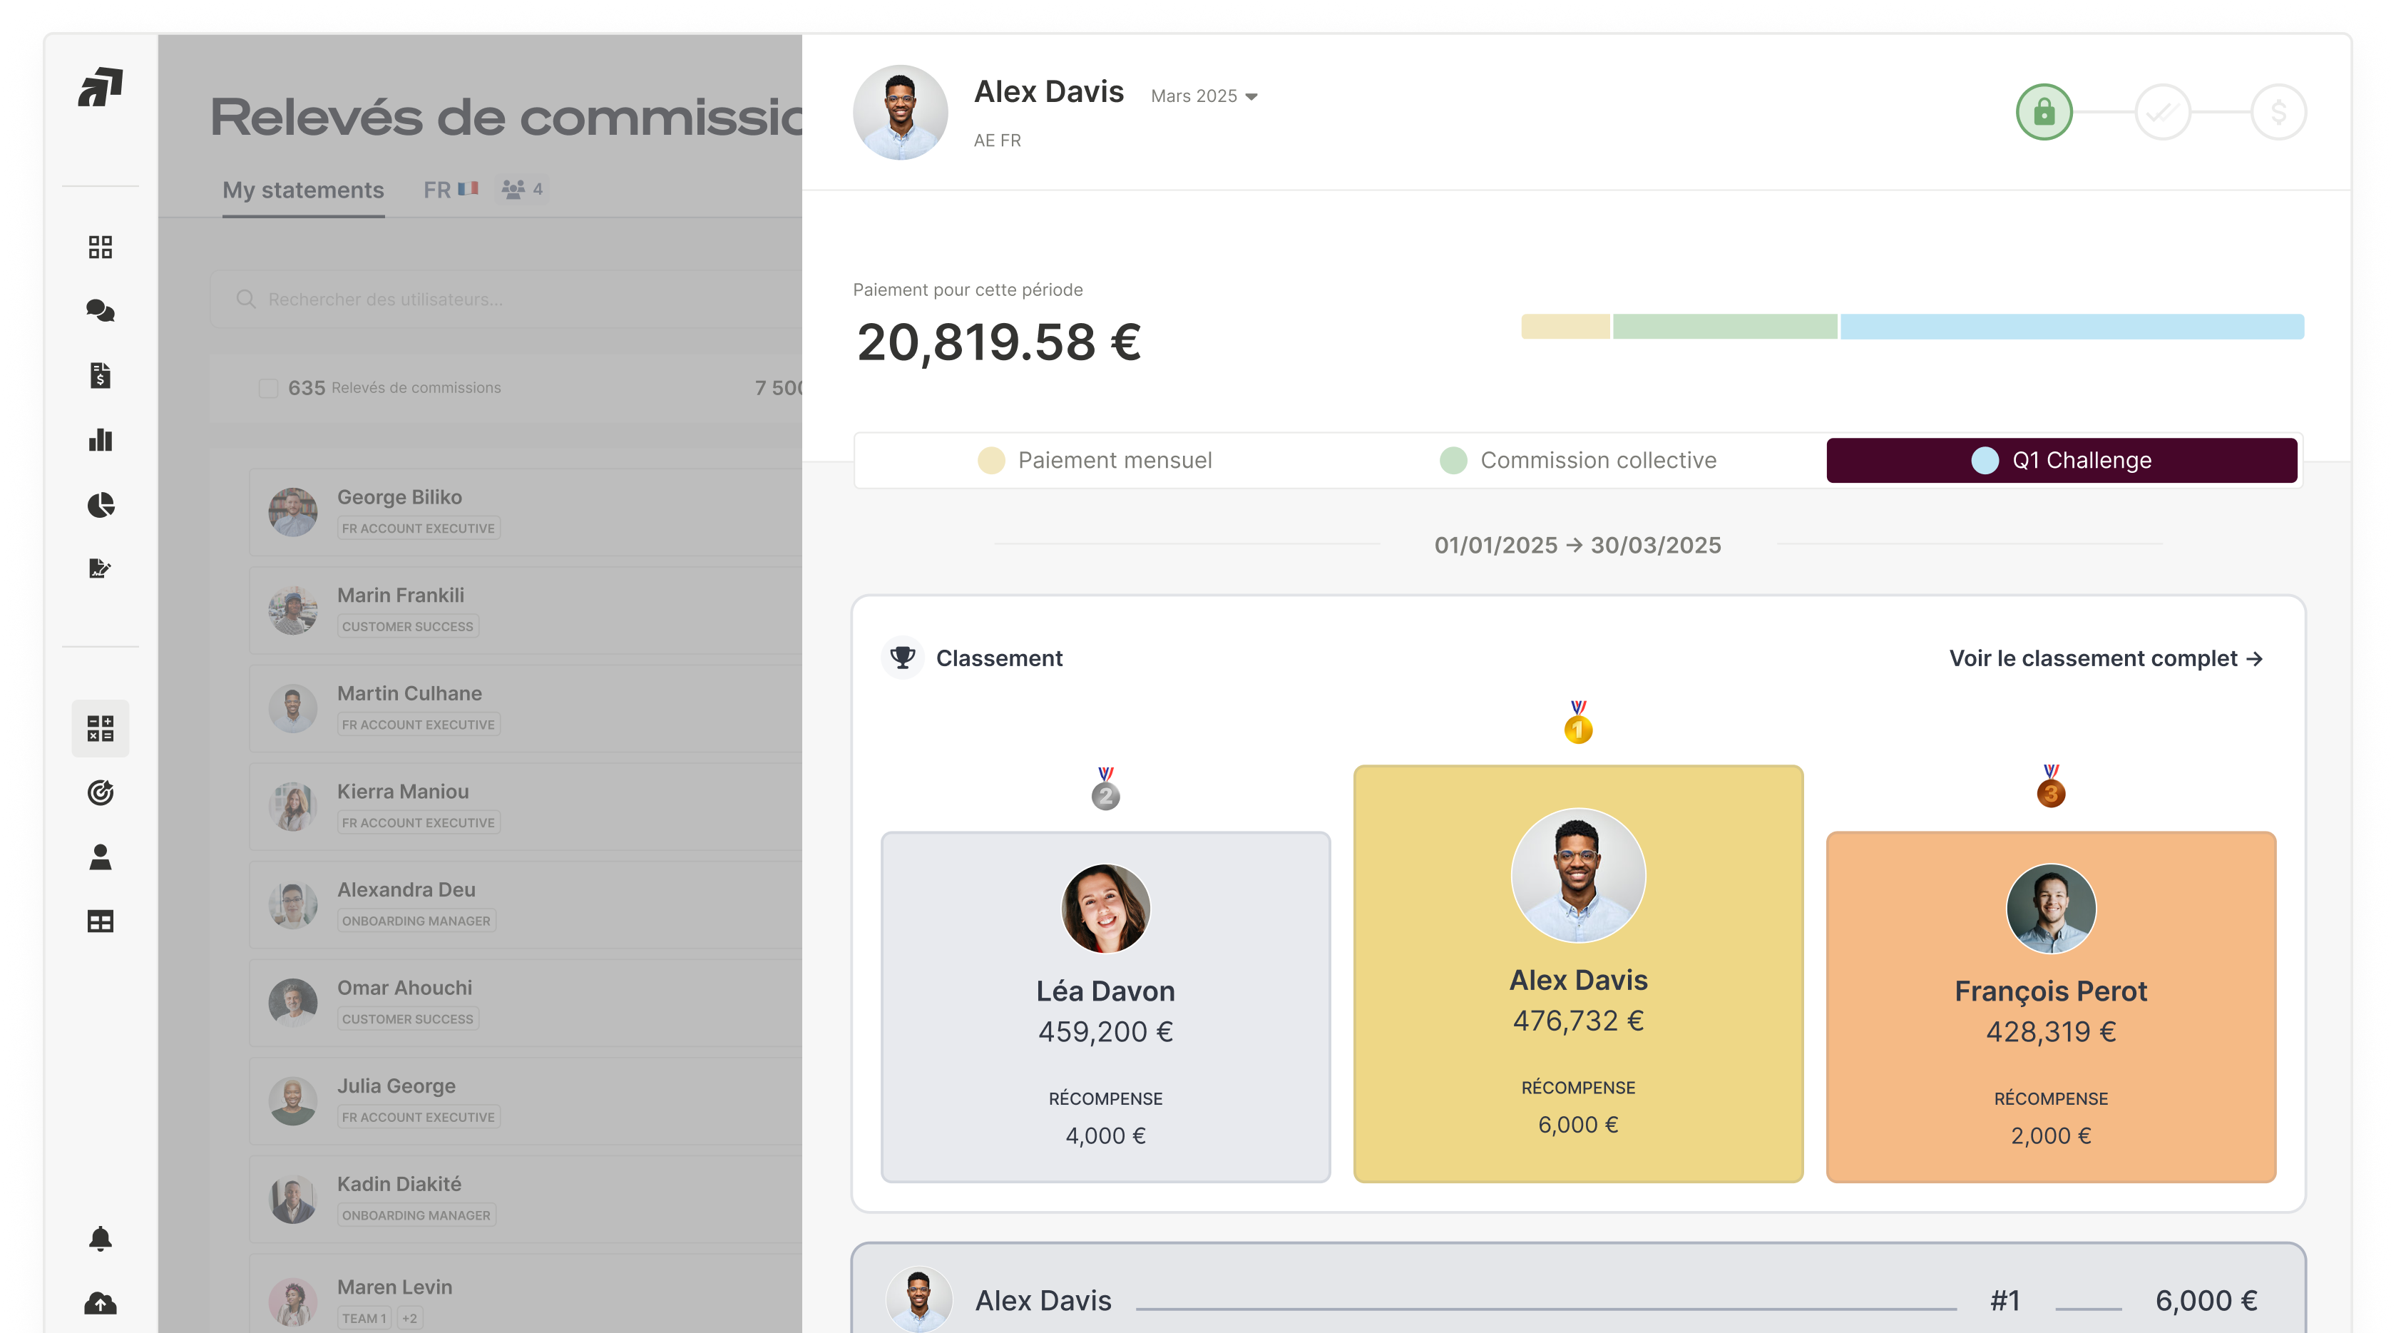The image size is (2396, 1333).
Task: Select the calculator icon in the sidebar
Action: (100, 728)
